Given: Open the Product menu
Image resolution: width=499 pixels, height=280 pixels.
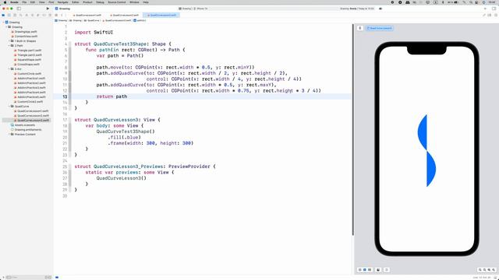Looking at the screenshot, I should click(87, 2).
